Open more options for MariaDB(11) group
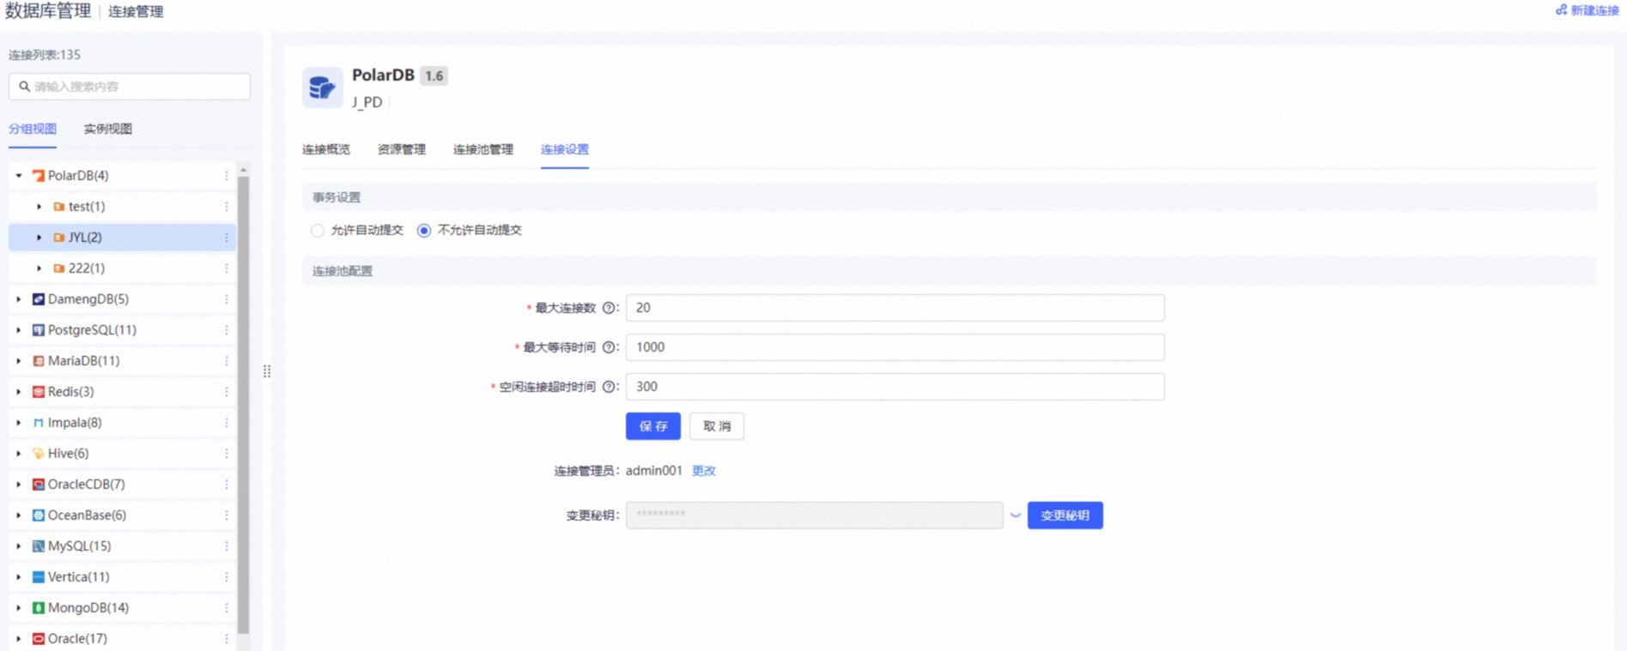The image size is (1627, 651). click(227, 361)
